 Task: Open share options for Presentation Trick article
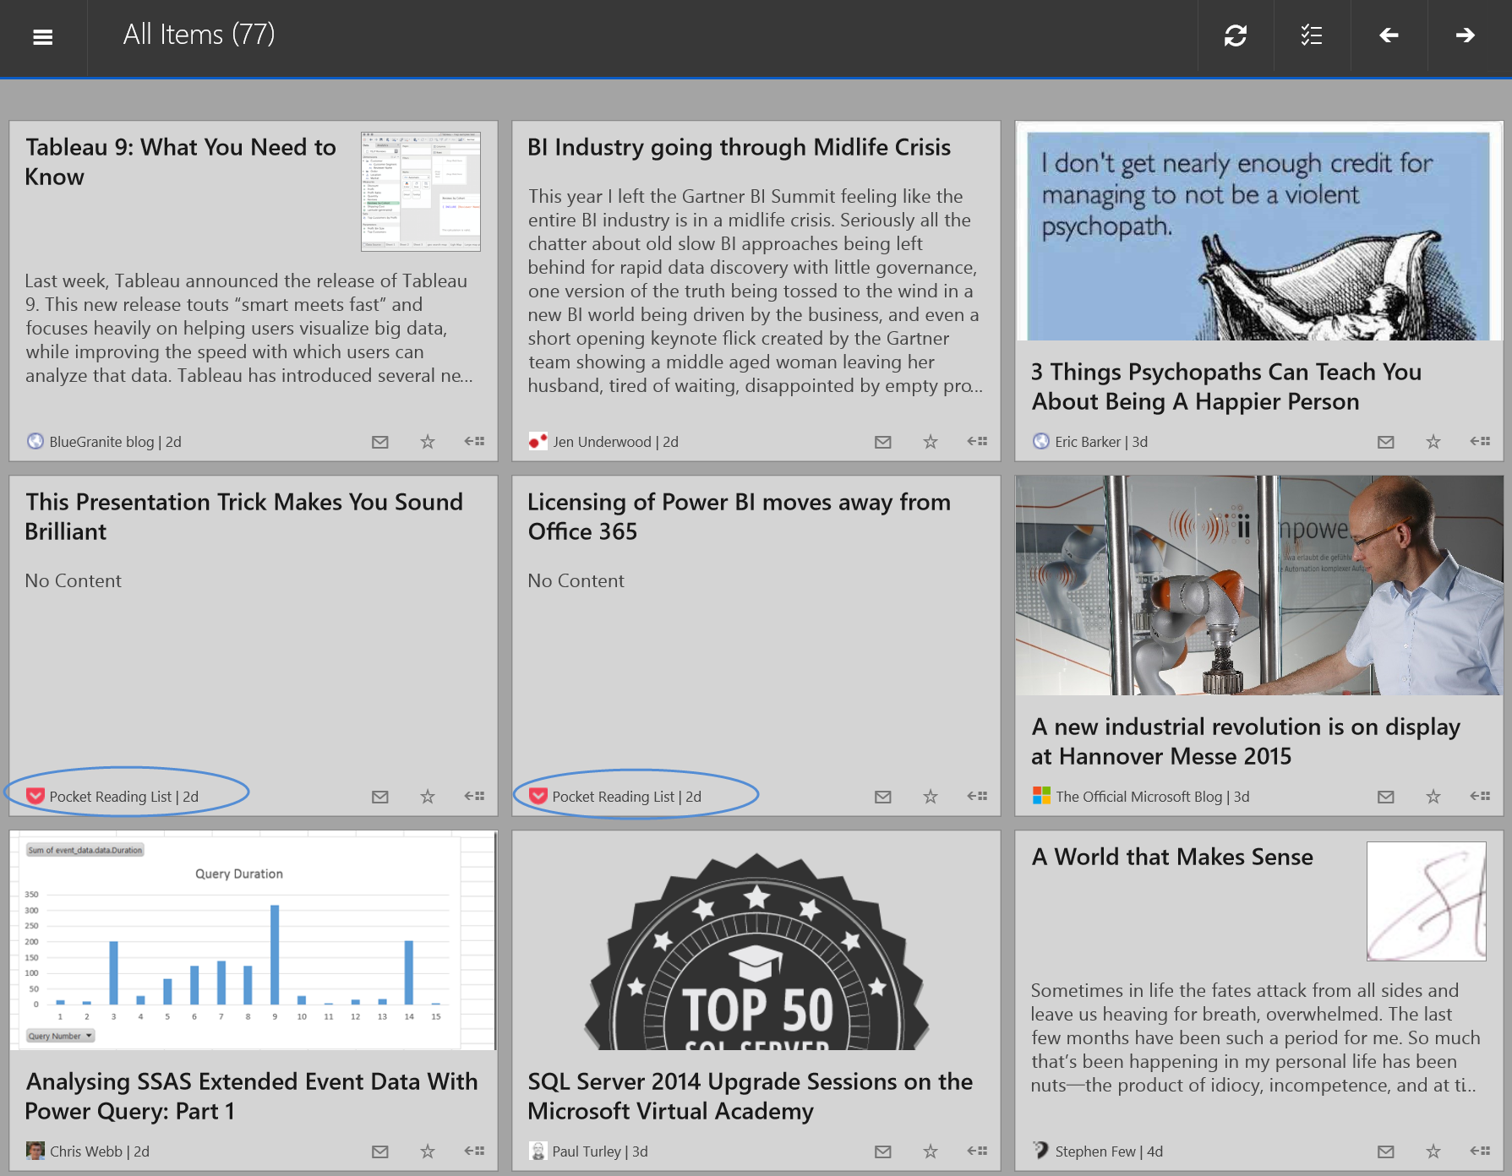pos(474,796)
